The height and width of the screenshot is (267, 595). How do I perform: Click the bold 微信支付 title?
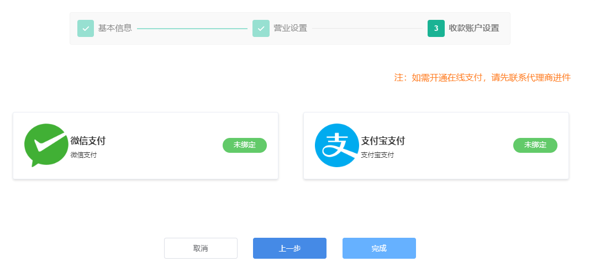tap(88, 141)
